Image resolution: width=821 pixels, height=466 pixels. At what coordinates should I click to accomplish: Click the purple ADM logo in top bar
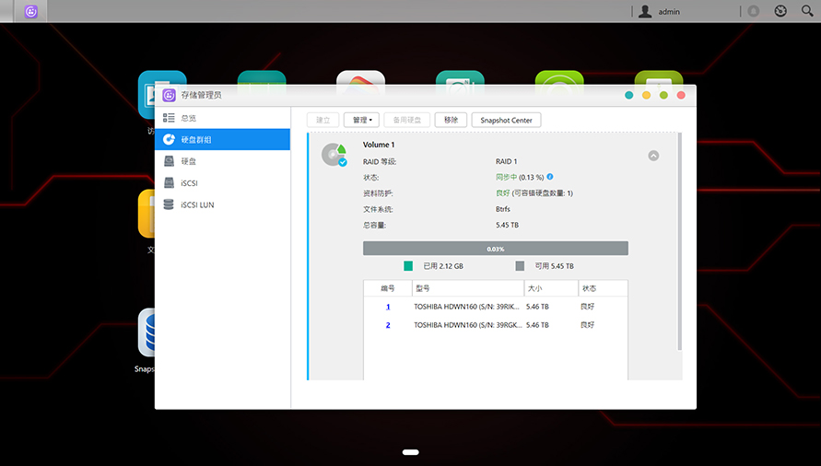coord(31,12)
